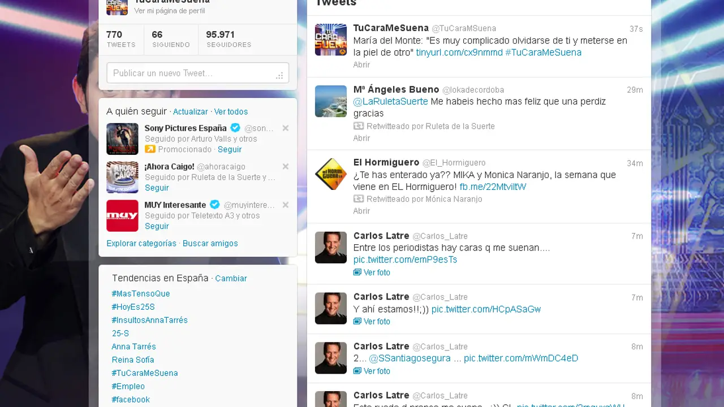Image resolution: width=724 pixels, height=407 pixels.
Task: Open the #MasTensoQue trending topic
Action: (141, 293)
